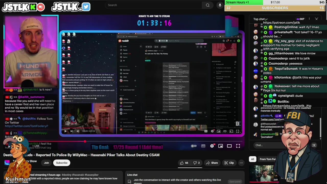Click the Stream Hours +1 label
The width and height of the screenshot is (327, 184).
[237, 2]
